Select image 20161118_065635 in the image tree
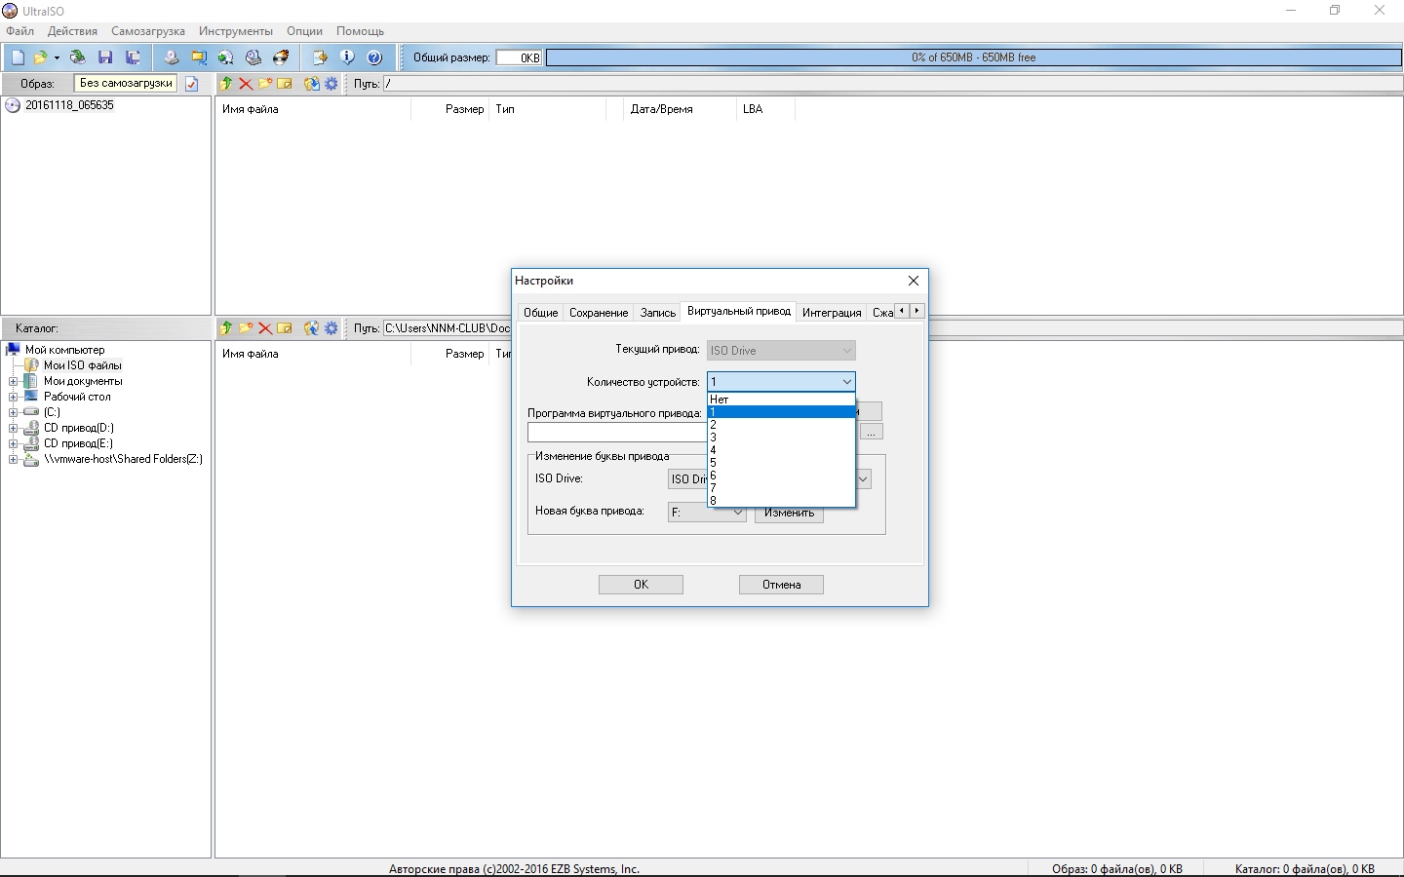Screen dimensions: 1404x877 pyautogui.click(x=69, y=105)
